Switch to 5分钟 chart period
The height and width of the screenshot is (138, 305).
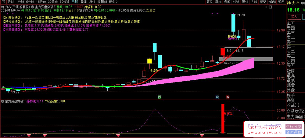pyautogui.click(x=30, y=2)
